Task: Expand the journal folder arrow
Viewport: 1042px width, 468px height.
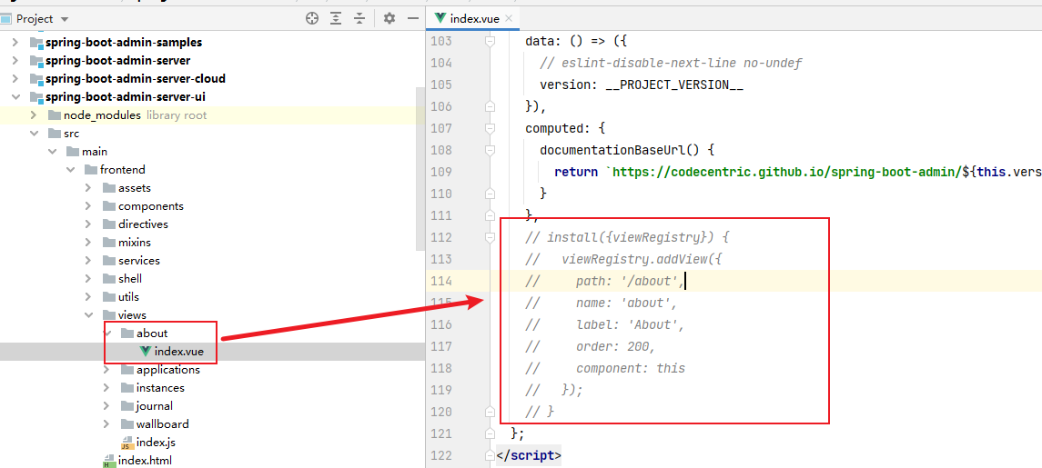Action: pyautogui.click(x=106, y=406)
